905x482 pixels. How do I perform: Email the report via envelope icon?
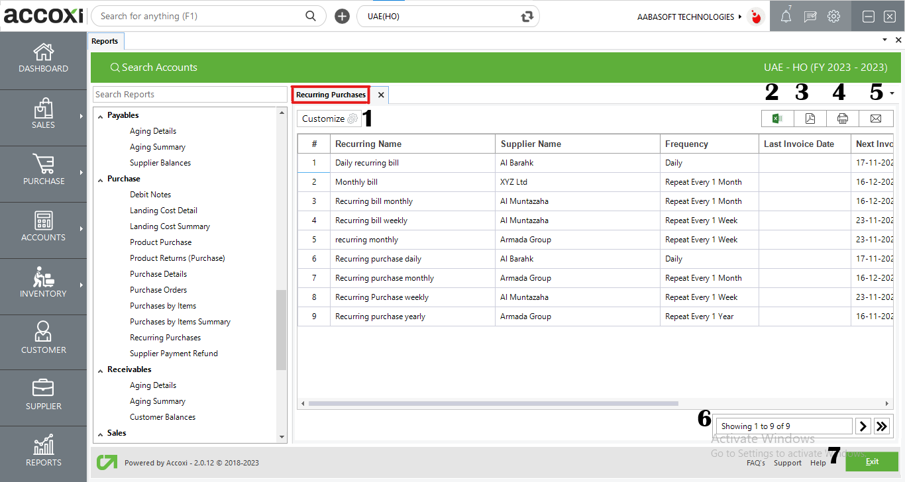[875, 118]
